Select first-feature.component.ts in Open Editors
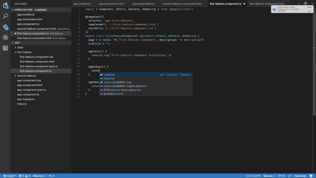This screenshot has height=178, width=316. point(40,33)
